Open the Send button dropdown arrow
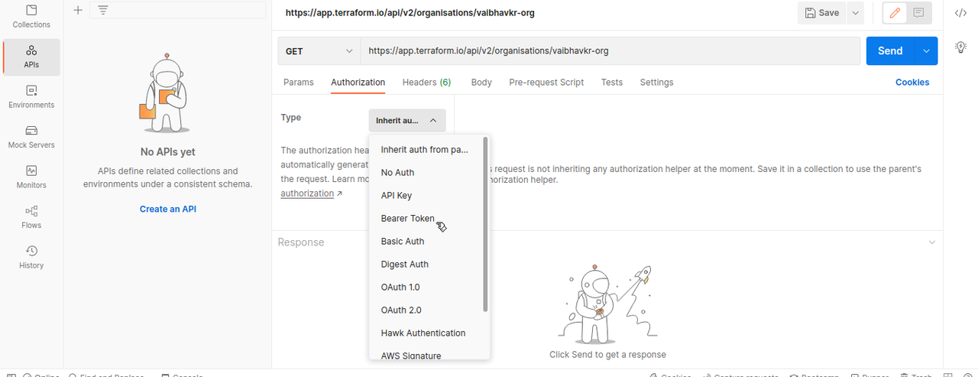The image size is (978, 377). (927, 51)
